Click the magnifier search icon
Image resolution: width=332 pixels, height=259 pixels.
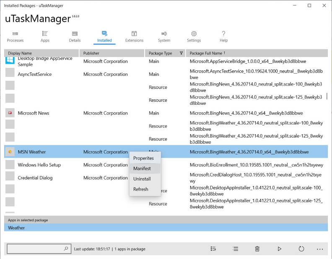point(66,249)
